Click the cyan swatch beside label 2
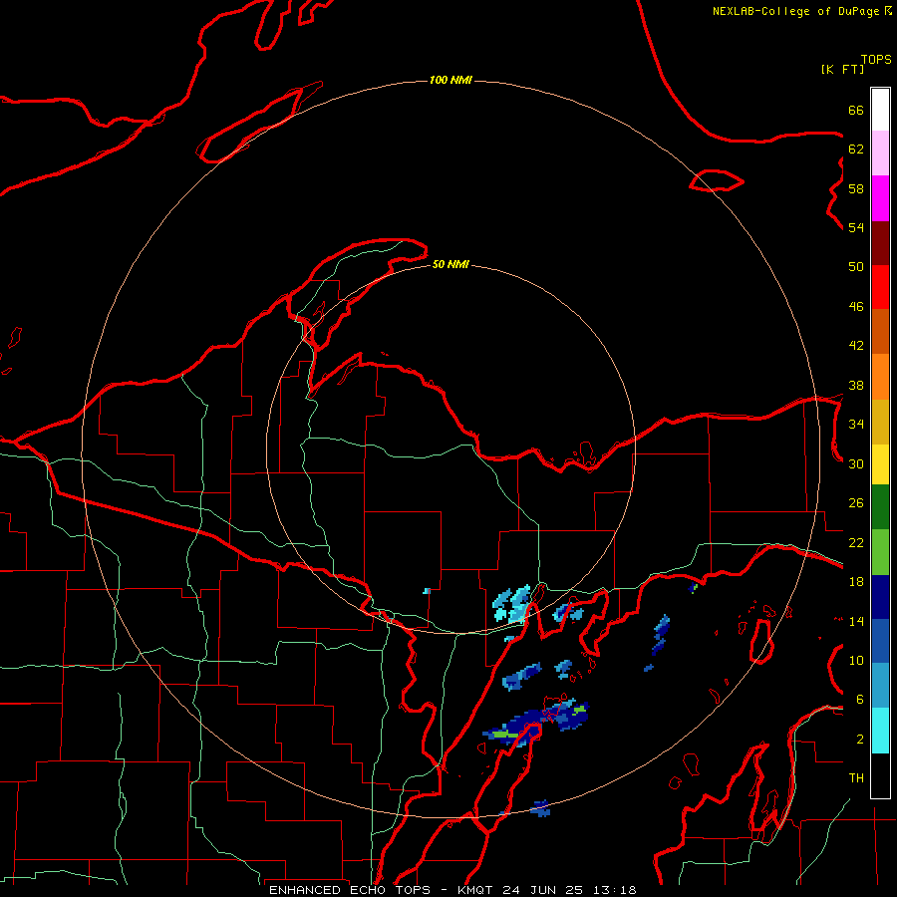The width and height of the screenshot is (897, 897). click(x=880, y=731)
